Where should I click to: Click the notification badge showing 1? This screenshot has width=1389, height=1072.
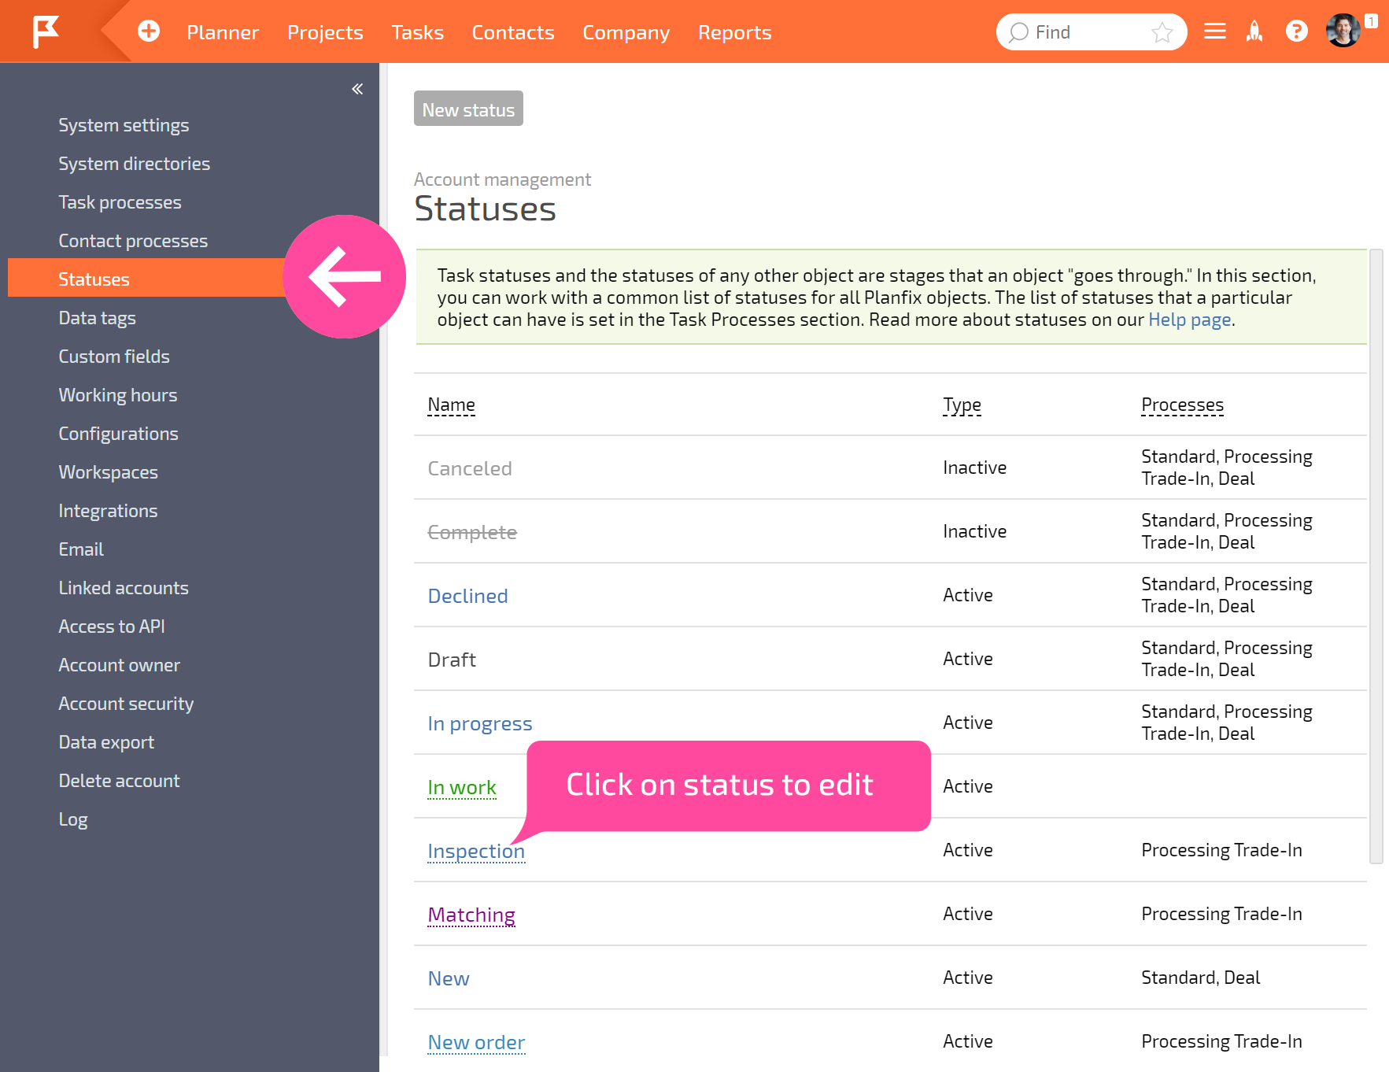click(x=1371, y=22)
